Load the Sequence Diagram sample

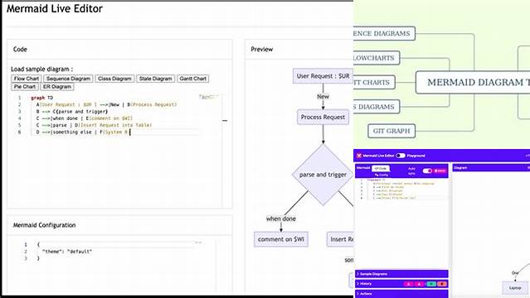point(68,79)
